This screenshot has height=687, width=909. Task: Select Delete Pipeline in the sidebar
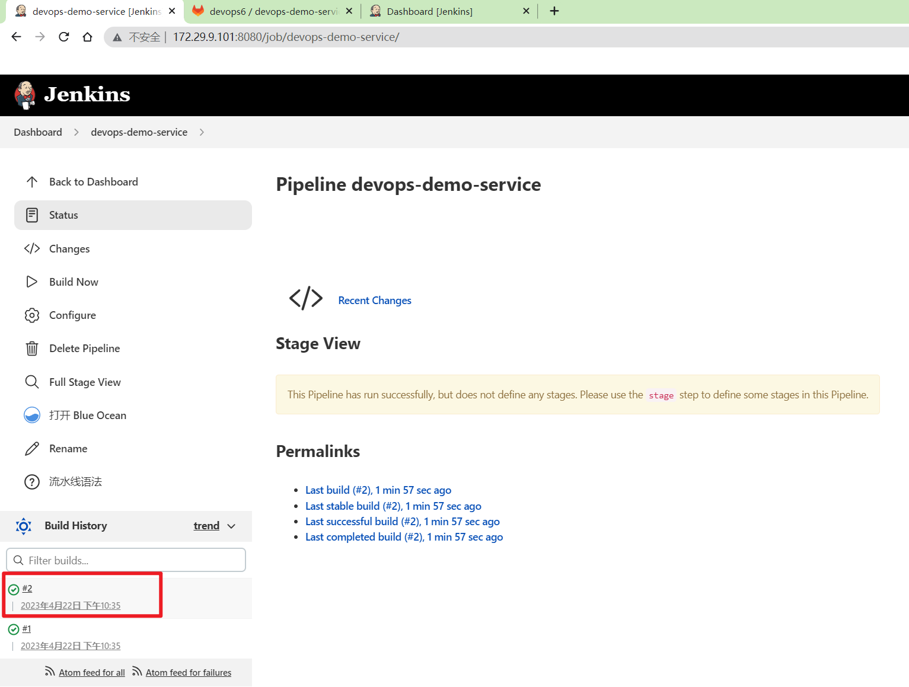pyautogui.click(x=133, y=349)
